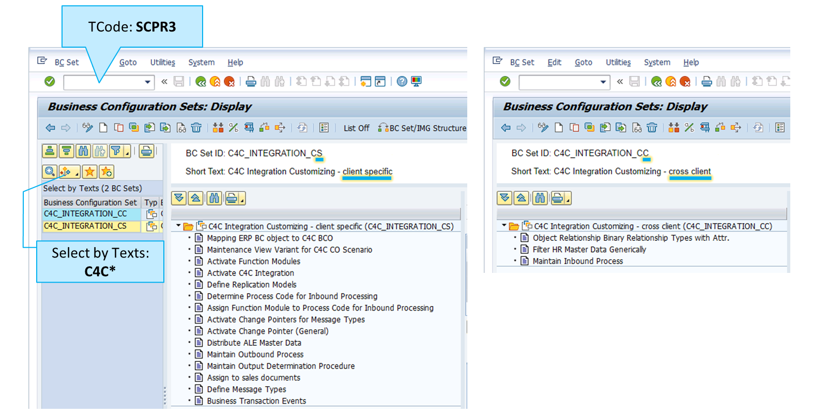This screenshot has width=827, height=414.
Task: Select the Activate C4C Integration node
Action: (x=250, y=273)
